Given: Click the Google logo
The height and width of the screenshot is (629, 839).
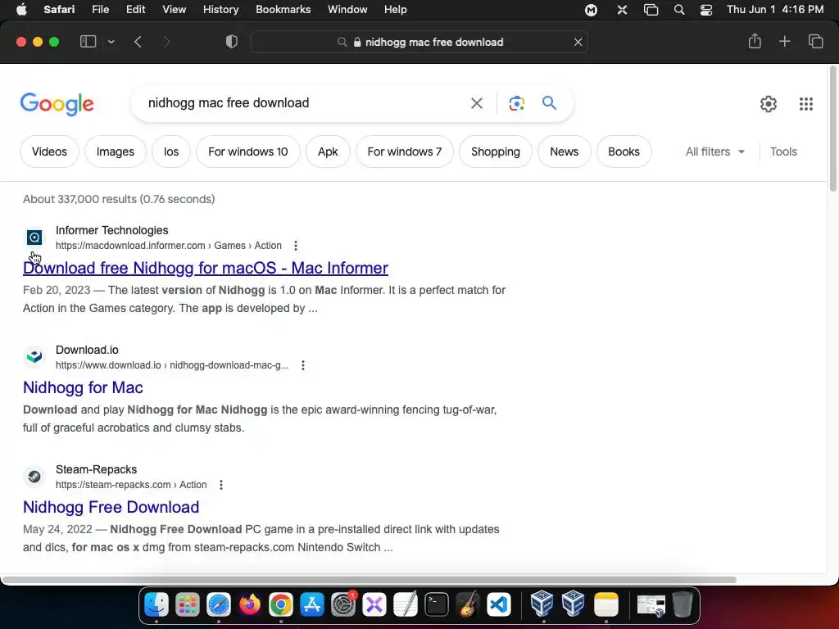Looking at the screenshot, I should (57, 104).
